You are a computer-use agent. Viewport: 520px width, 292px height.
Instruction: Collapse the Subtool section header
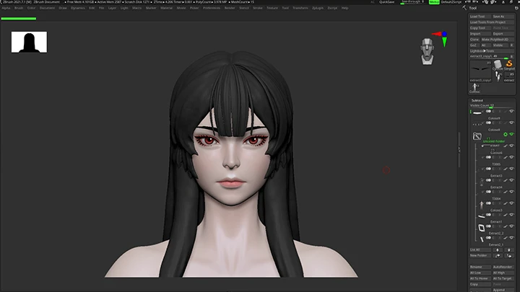pyautogui.click(x=477, y=100)
